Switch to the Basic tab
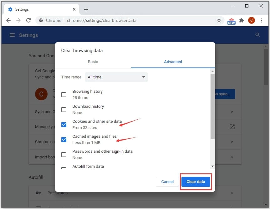The image size is (270, 209). point(93,62)
